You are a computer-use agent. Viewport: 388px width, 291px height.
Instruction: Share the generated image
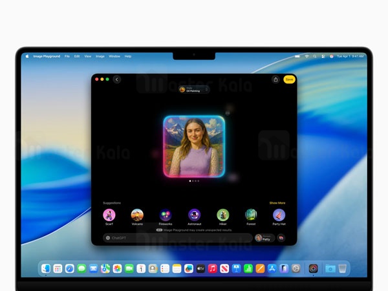(x=275, y=80)
